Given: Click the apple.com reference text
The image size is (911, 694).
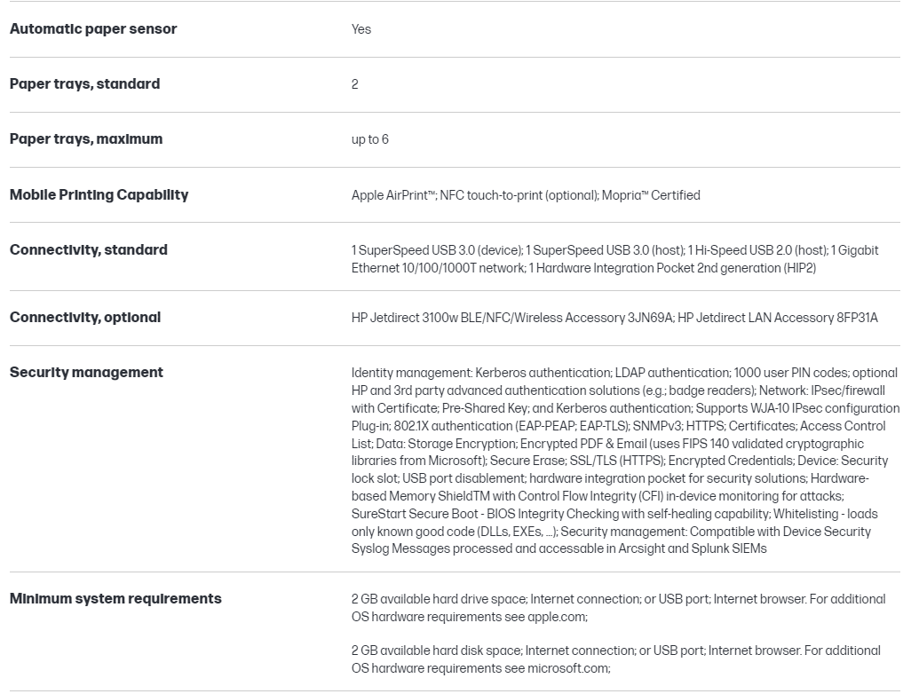Looking at the screenshot, I should pos(557,617).
